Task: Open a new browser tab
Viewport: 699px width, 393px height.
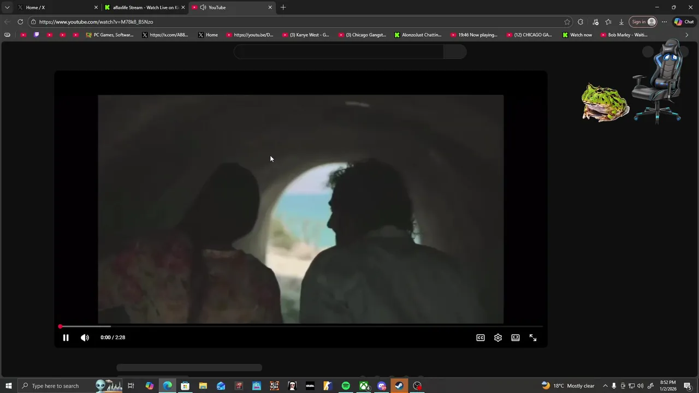Action: tap(283, 8)
